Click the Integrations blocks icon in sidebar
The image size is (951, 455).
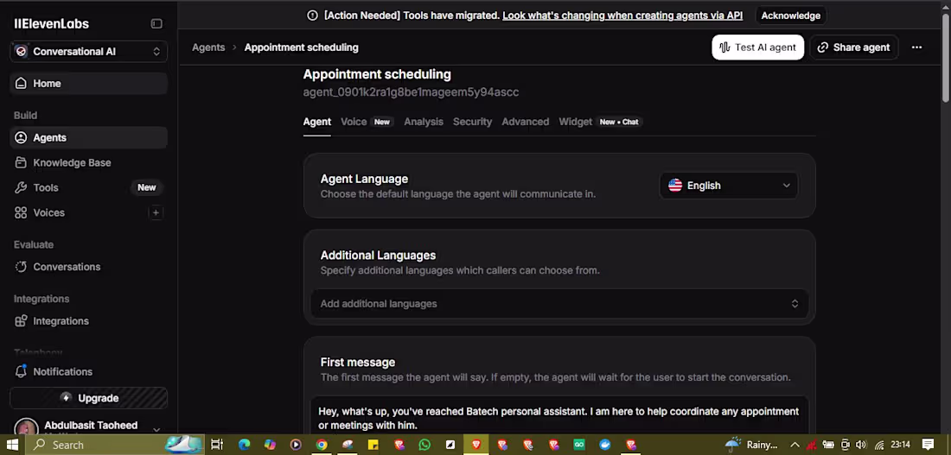(22, 321)
